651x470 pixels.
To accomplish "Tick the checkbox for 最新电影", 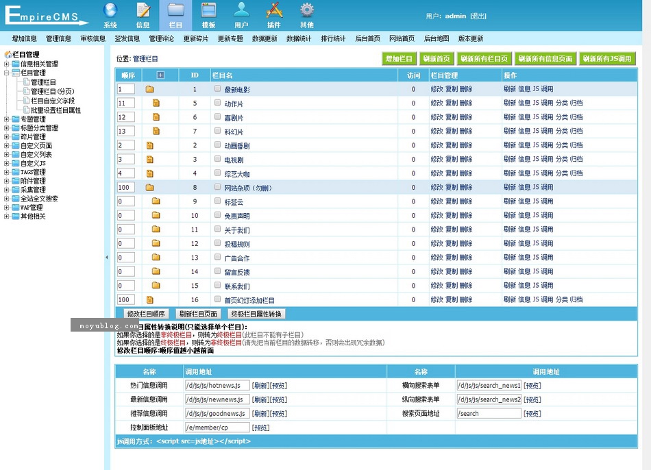I will coord(217,88).
